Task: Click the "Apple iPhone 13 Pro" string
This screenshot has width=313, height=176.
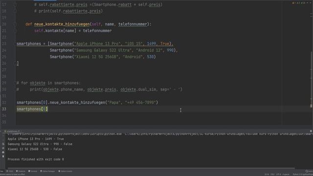Action: point(97,44)
